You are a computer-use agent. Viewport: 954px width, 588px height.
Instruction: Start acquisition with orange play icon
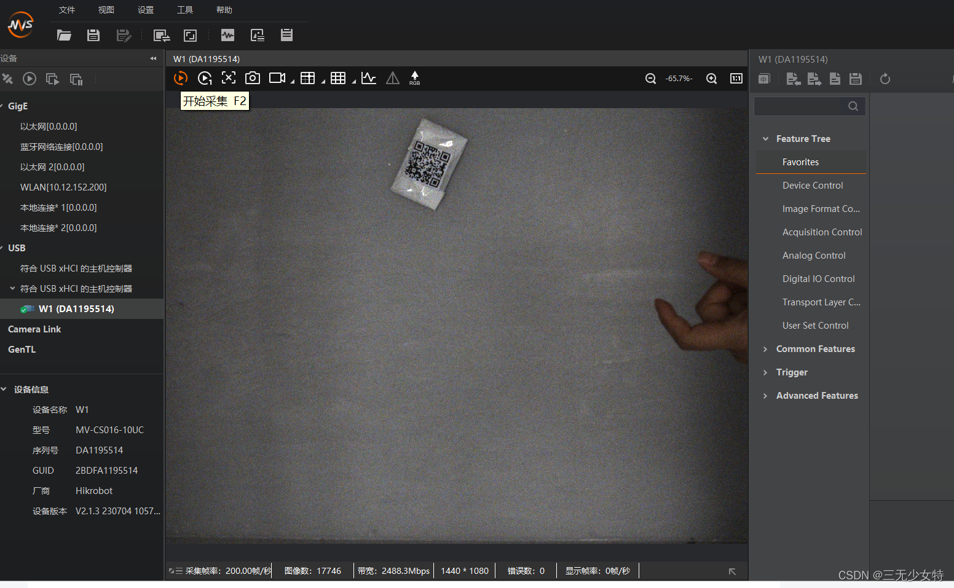[181, 78]
